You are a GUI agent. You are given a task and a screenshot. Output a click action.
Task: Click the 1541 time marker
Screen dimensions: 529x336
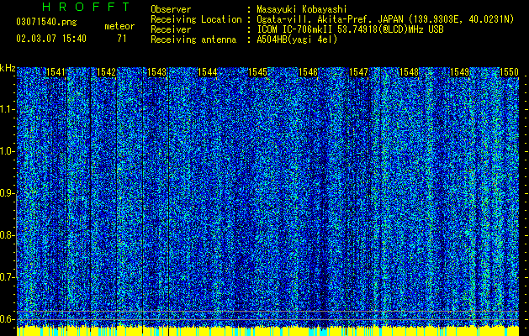(x=56, y=72)
